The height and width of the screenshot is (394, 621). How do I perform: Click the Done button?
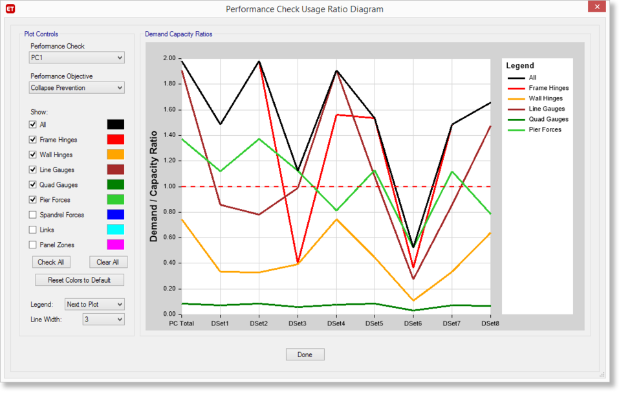coord(305,354)
